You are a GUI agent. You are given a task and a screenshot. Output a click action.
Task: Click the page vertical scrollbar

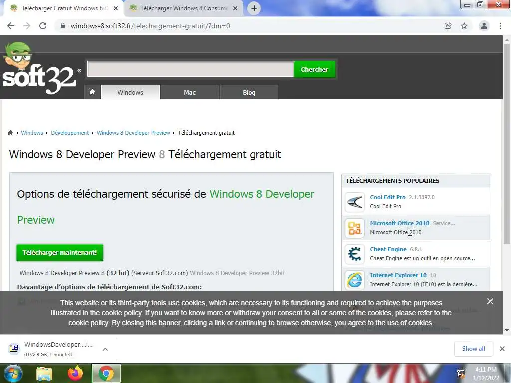(x=507, y=143)
